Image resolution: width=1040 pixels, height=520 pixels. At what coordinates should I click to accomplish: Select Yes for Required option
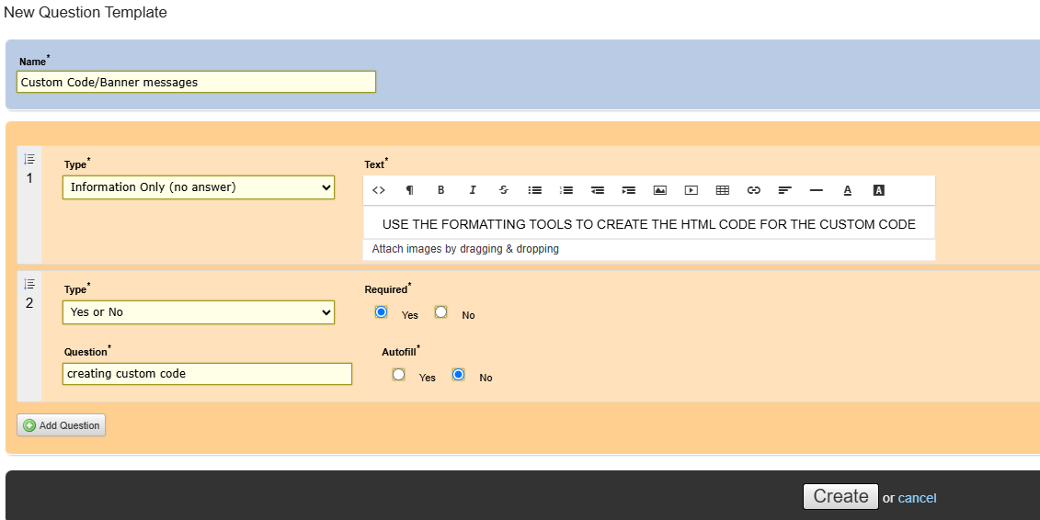[382, 312]
